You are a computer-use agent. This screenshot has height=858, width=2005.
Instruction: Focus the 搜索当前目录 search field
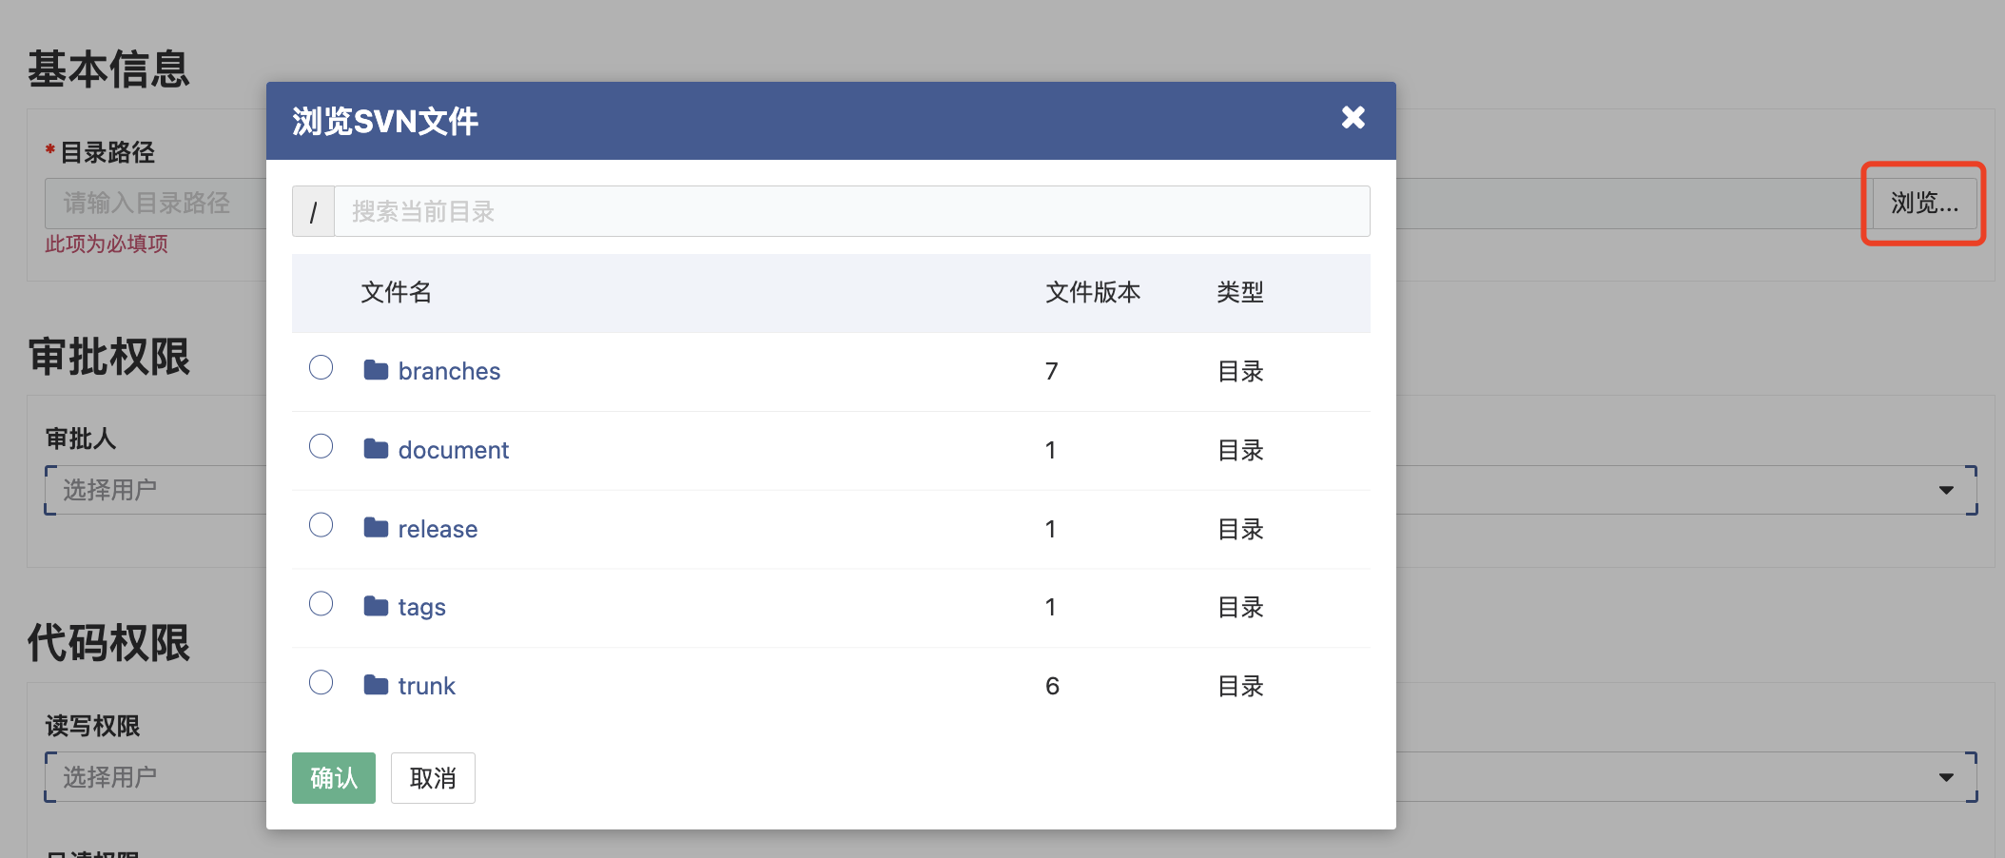tap(850, 211)
